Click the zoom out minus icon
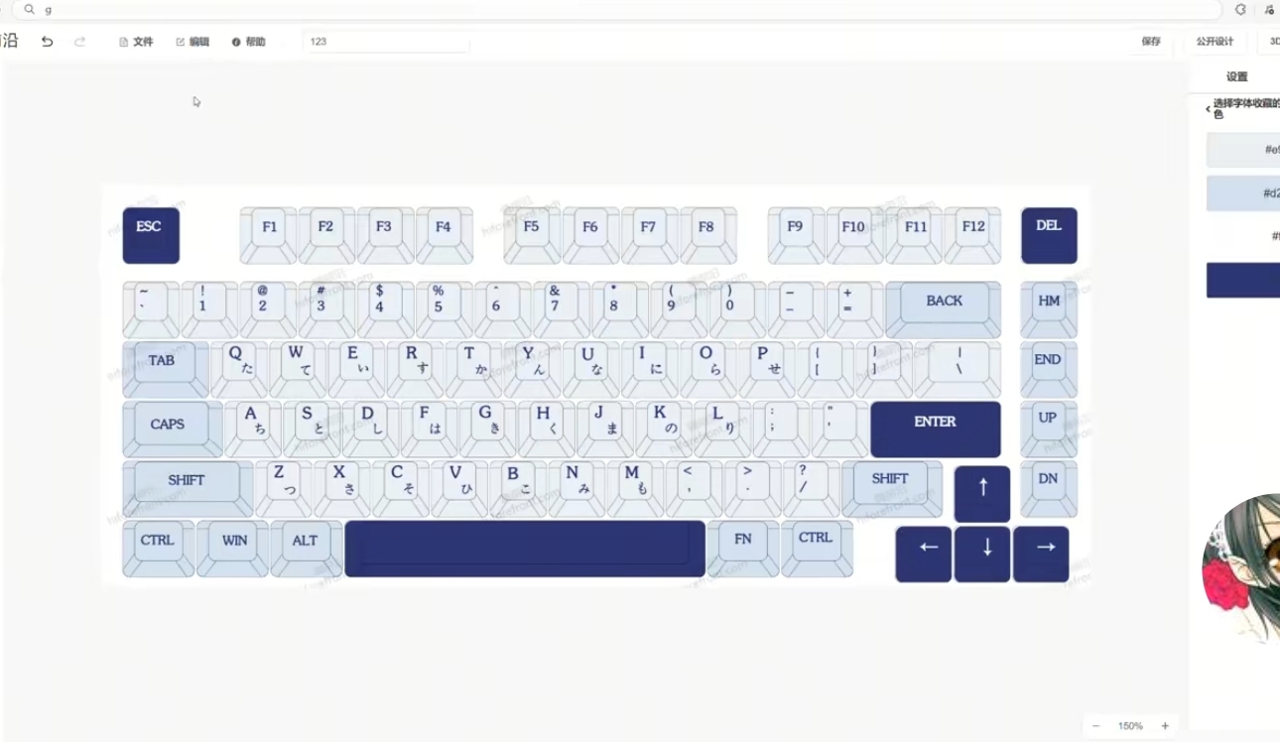This screenshot has width=1280, height=742. tap(1095, 726)
